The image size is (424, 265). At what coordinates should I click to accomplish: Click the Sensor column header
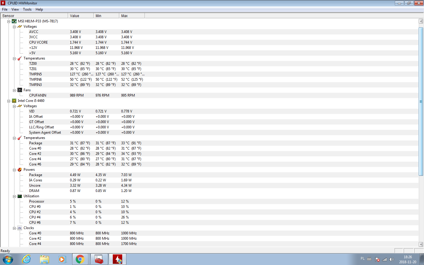pos(34,16)
